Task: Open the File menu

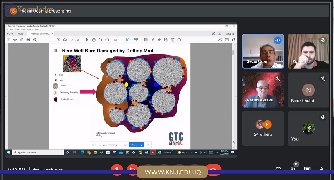Action: (x=7, y=29)
